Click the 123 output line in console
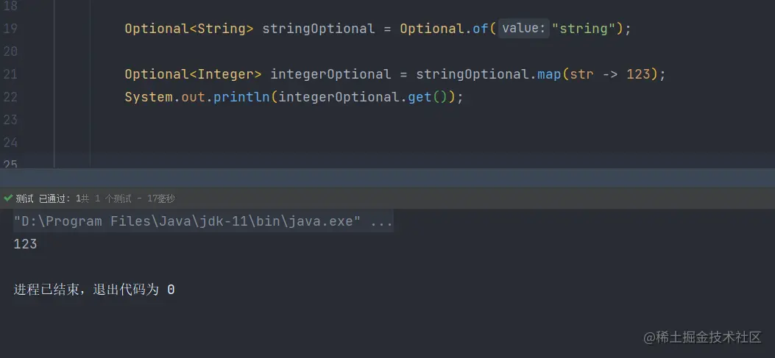Screen dimensions: 775x358 (25, 244)
